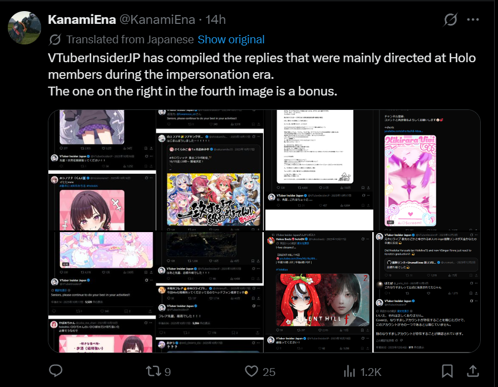Open the share post icon
The width and height of the screenshot is (498, 387).
(472, 371)
